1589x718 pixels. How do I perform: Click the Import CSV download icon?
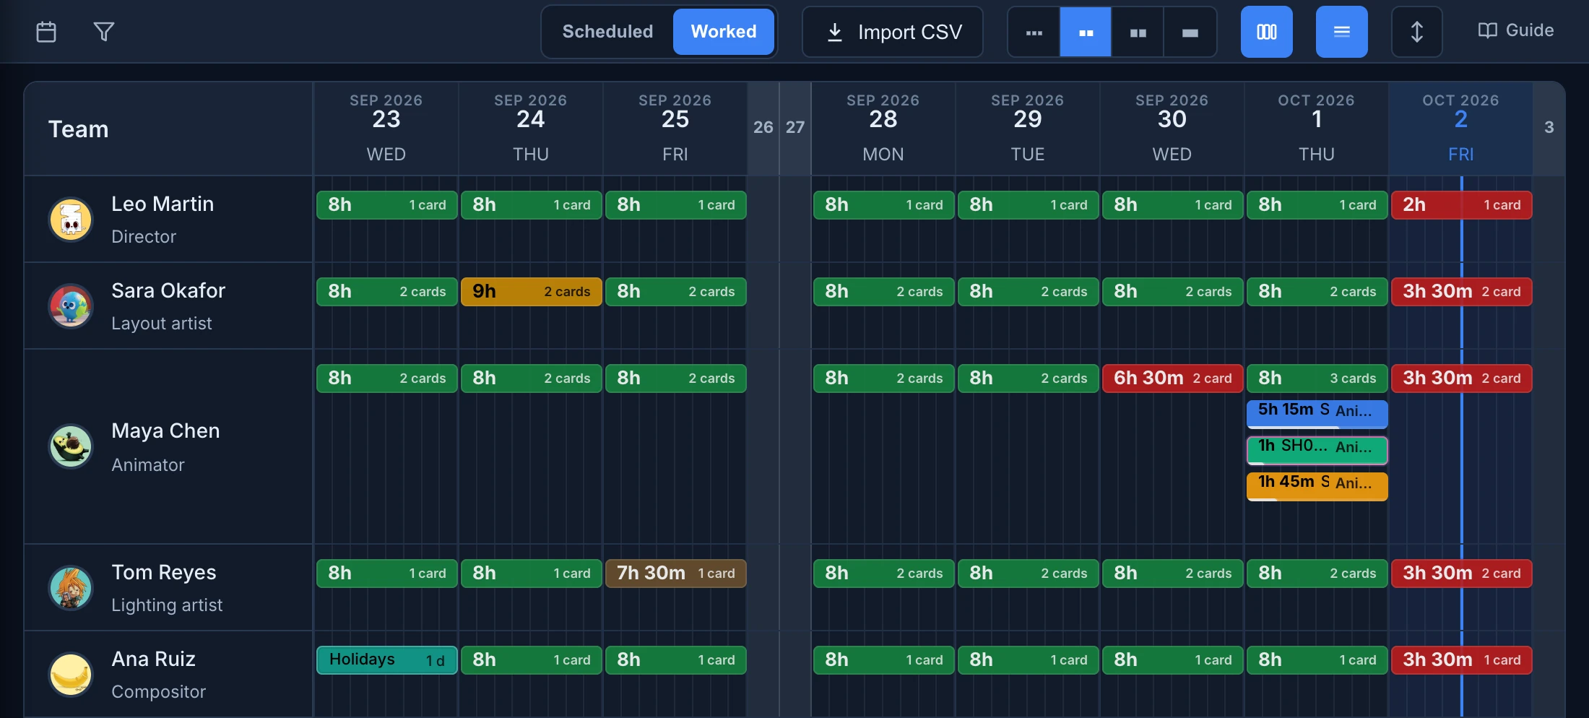point(834,32)
